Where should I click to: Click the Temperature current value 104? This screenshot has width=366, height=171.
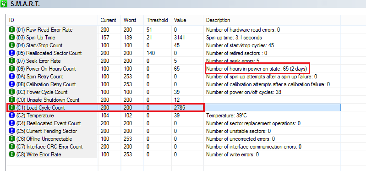[105, 116]
